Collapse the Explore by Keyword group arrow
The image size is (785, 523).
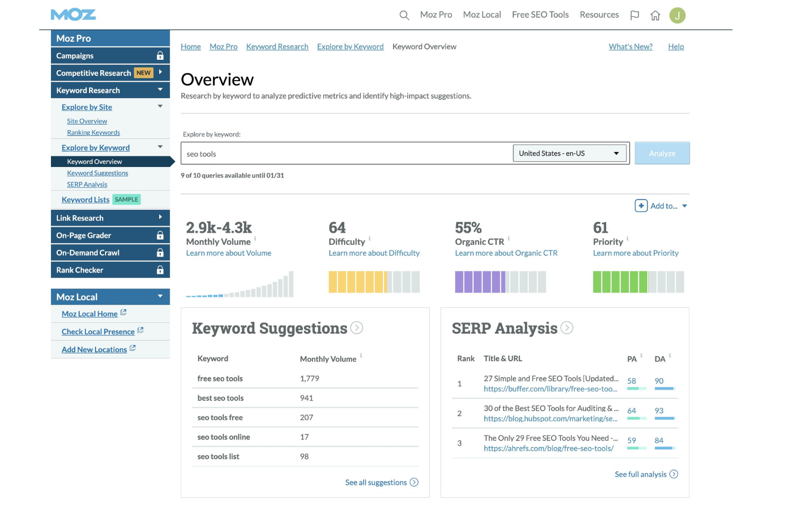coord(160,147)
